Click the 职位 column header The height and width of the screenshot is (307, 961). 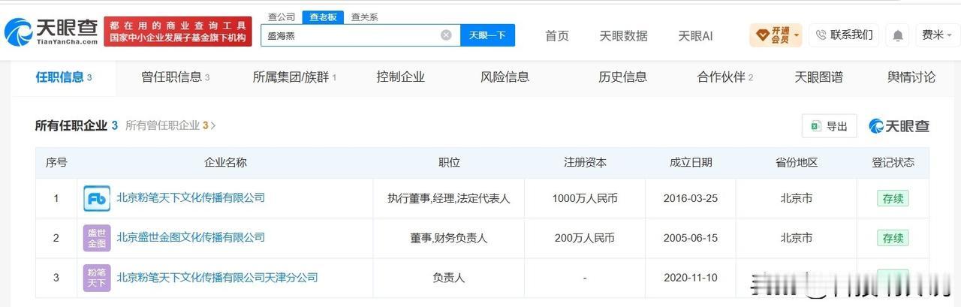(x=449, y=162)
